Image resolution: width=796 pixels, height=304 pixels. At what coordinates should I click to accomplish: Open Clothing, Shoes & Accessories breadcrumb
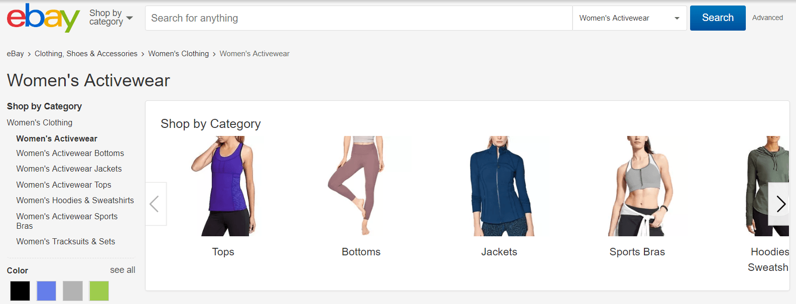pos(86,54)
